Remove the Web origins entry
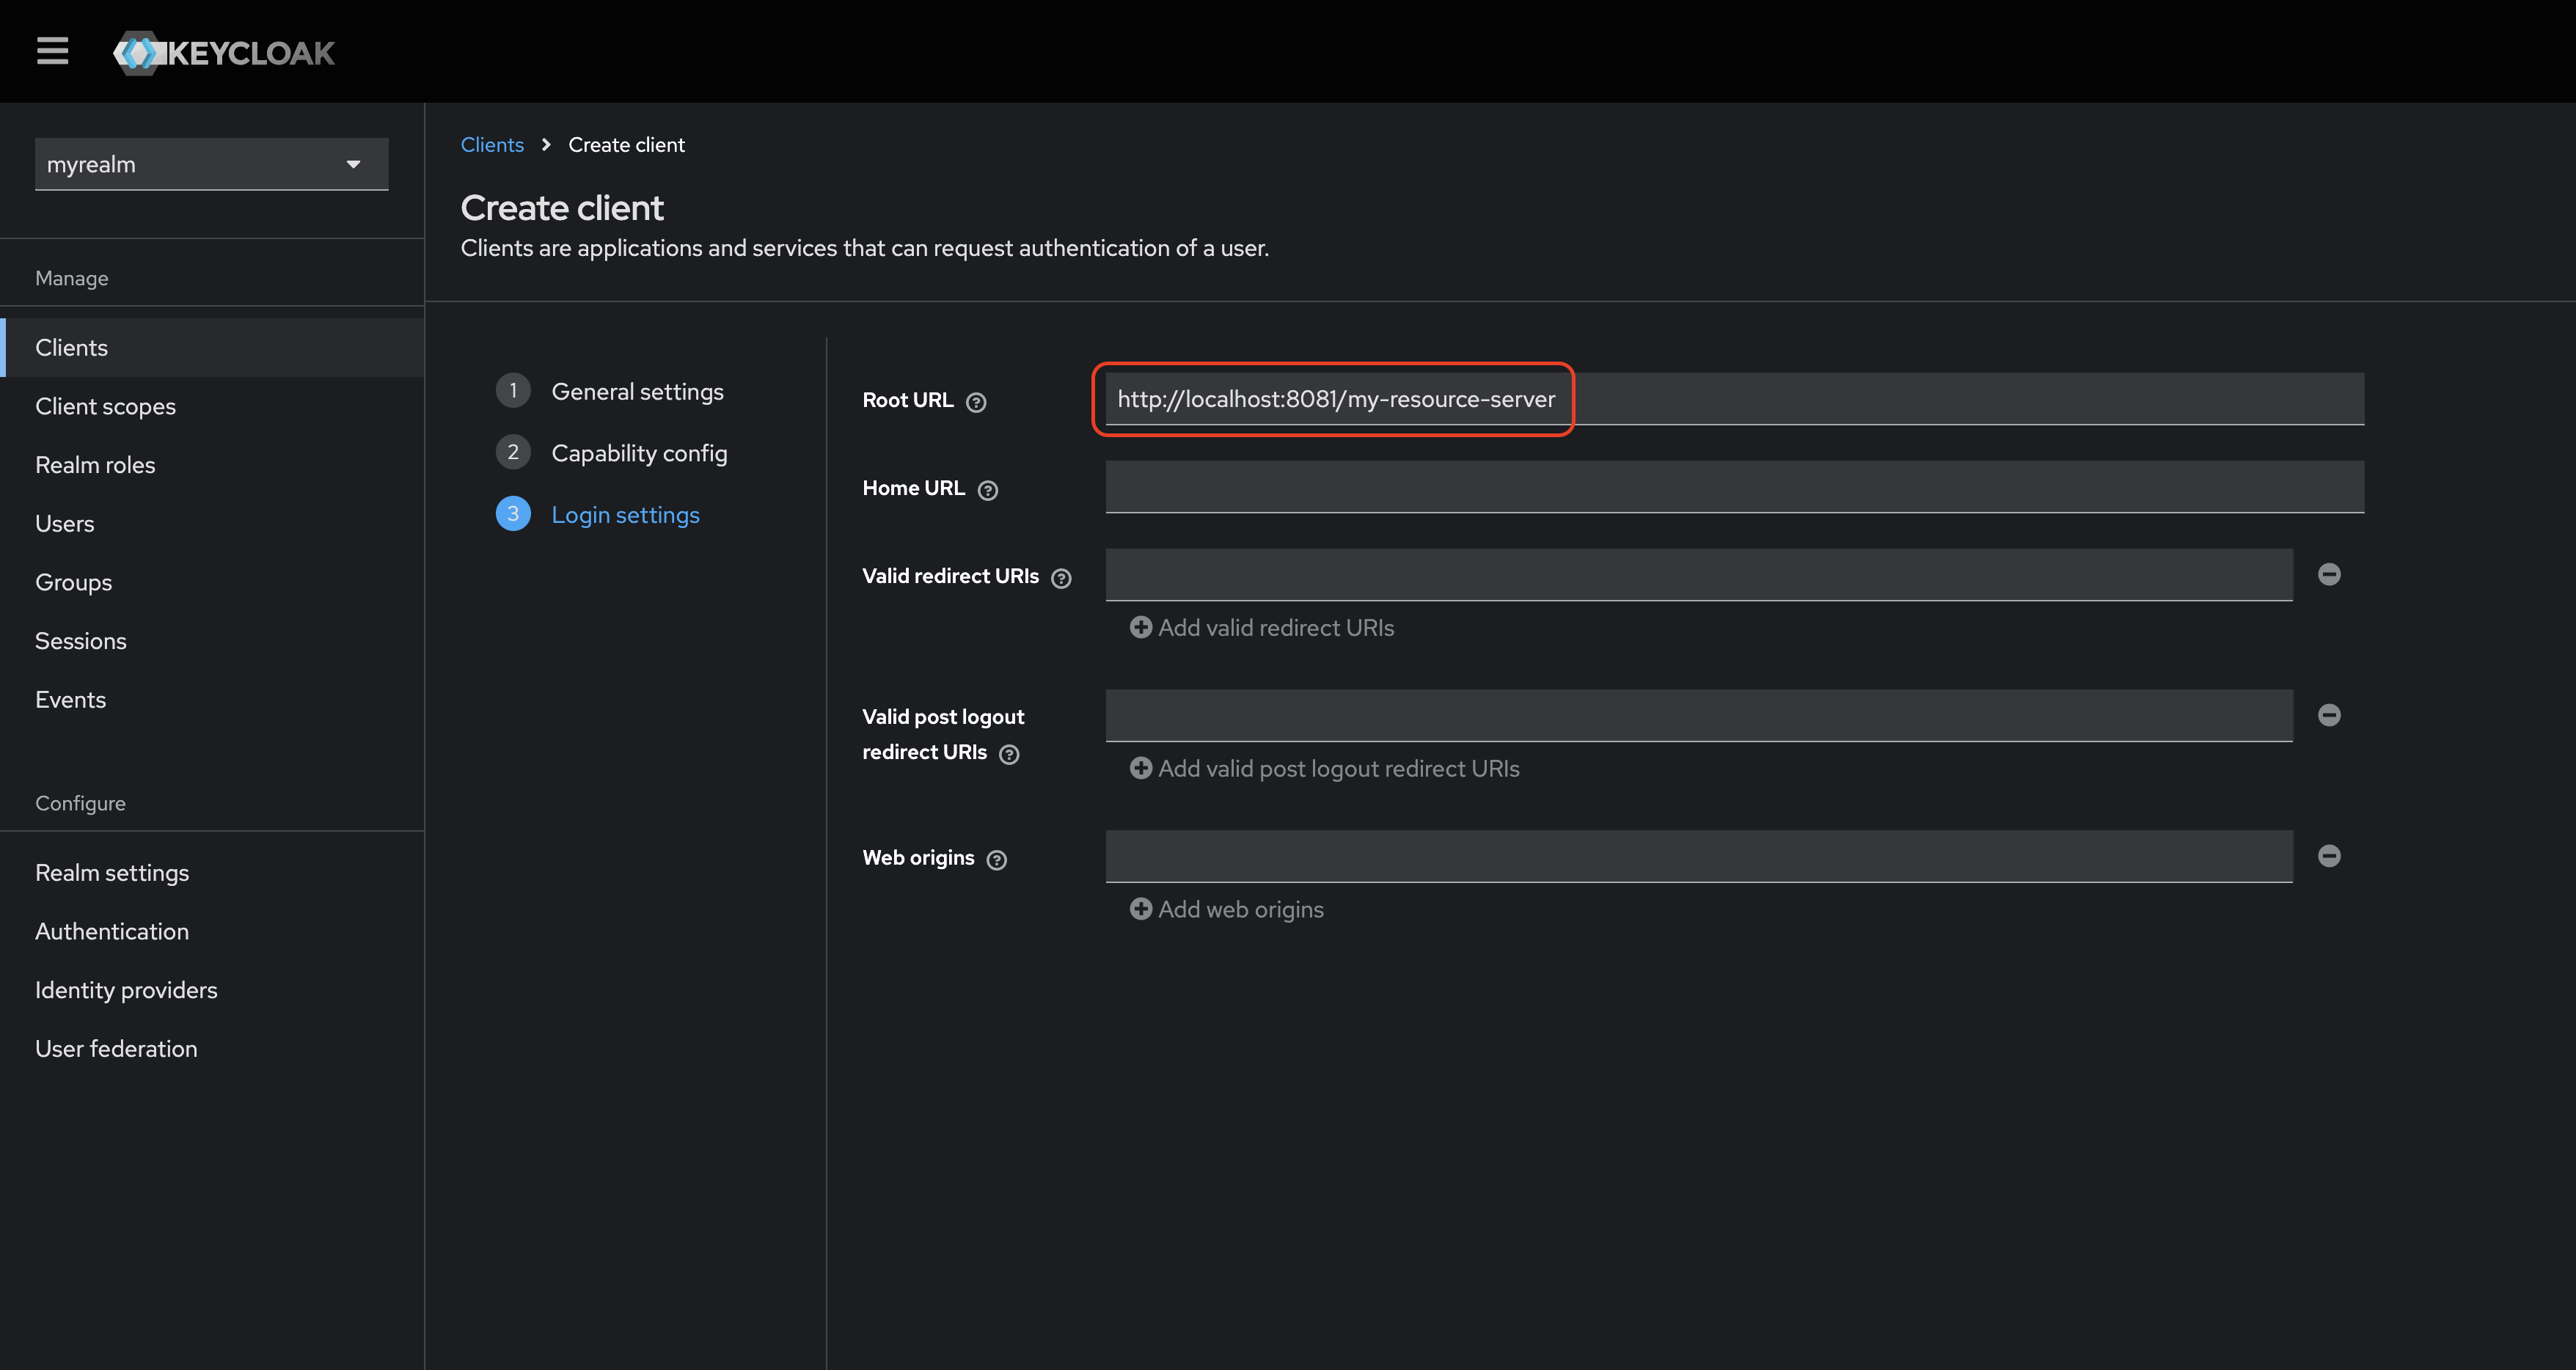This screenshot has width=2576, height=1370. click(x=2329, y=856)
